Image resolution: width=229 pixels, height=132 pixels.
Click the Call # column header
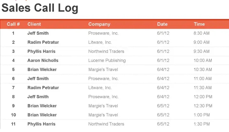(13, 24)
